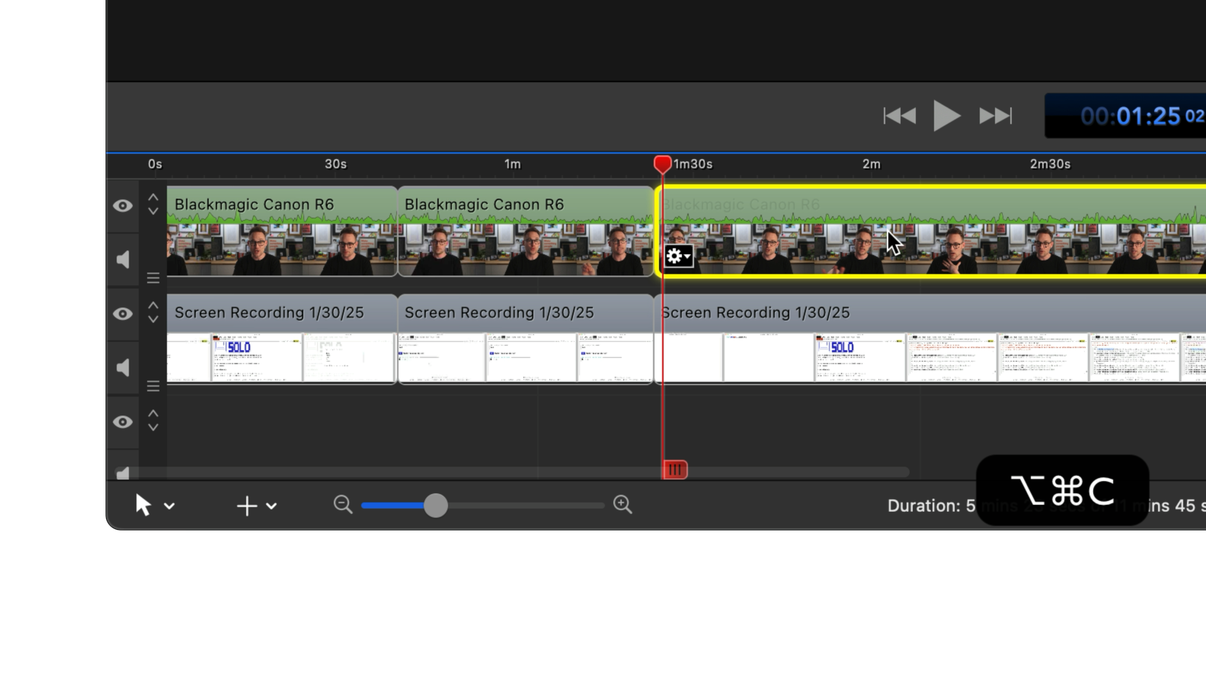Toggle Screen Recording track visibility eye
Viewport: 1206px width, 678px height.
123,314
